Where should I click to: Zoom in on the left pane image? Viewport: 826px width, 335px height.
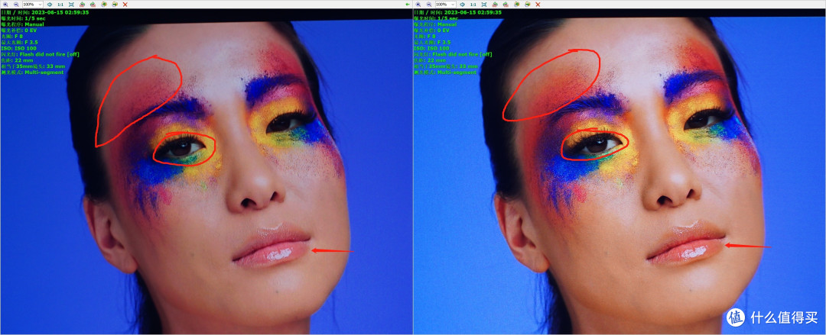click(x=5, y=5)
